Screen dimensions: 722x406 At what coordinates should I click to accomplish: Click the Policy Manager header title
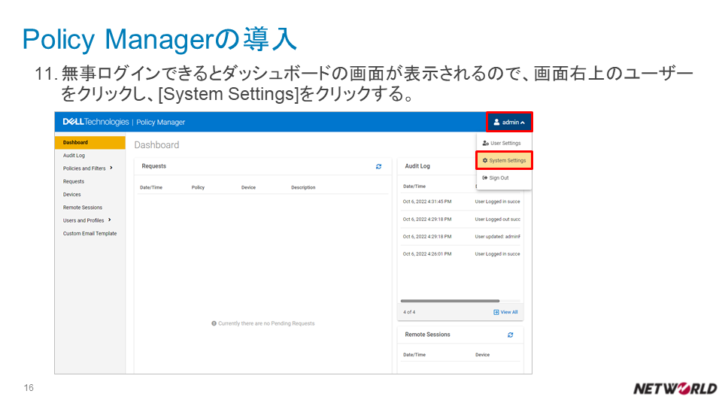coord(161,122)
